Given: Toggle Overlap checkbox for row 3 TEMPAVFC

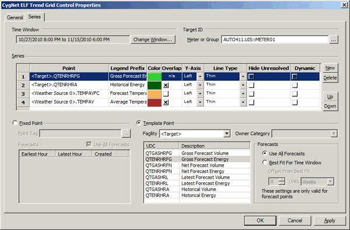Looking at the screenshot, I should click(x=166, y=94).
